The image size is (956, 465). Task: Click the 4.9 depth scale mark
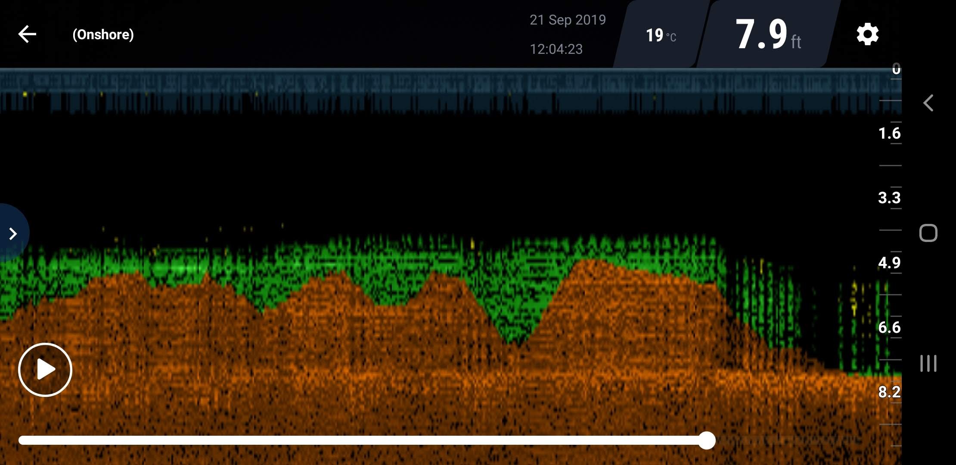889,263
